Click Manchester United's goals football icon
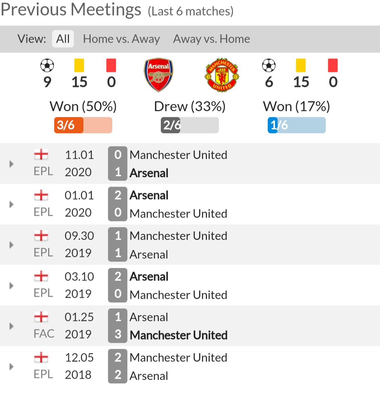The width and height of the screenshot is (380, 399). [269, 65]
